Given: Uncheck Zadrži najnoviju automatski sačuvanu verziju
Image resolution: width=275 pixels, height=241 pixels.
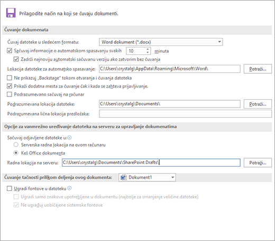Looking at the screenshot, I should pos(16,59).
